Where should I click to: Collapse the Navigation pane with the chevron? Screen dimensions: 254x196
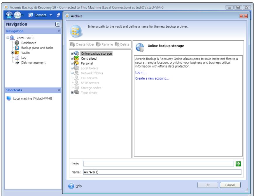point(58,24)
